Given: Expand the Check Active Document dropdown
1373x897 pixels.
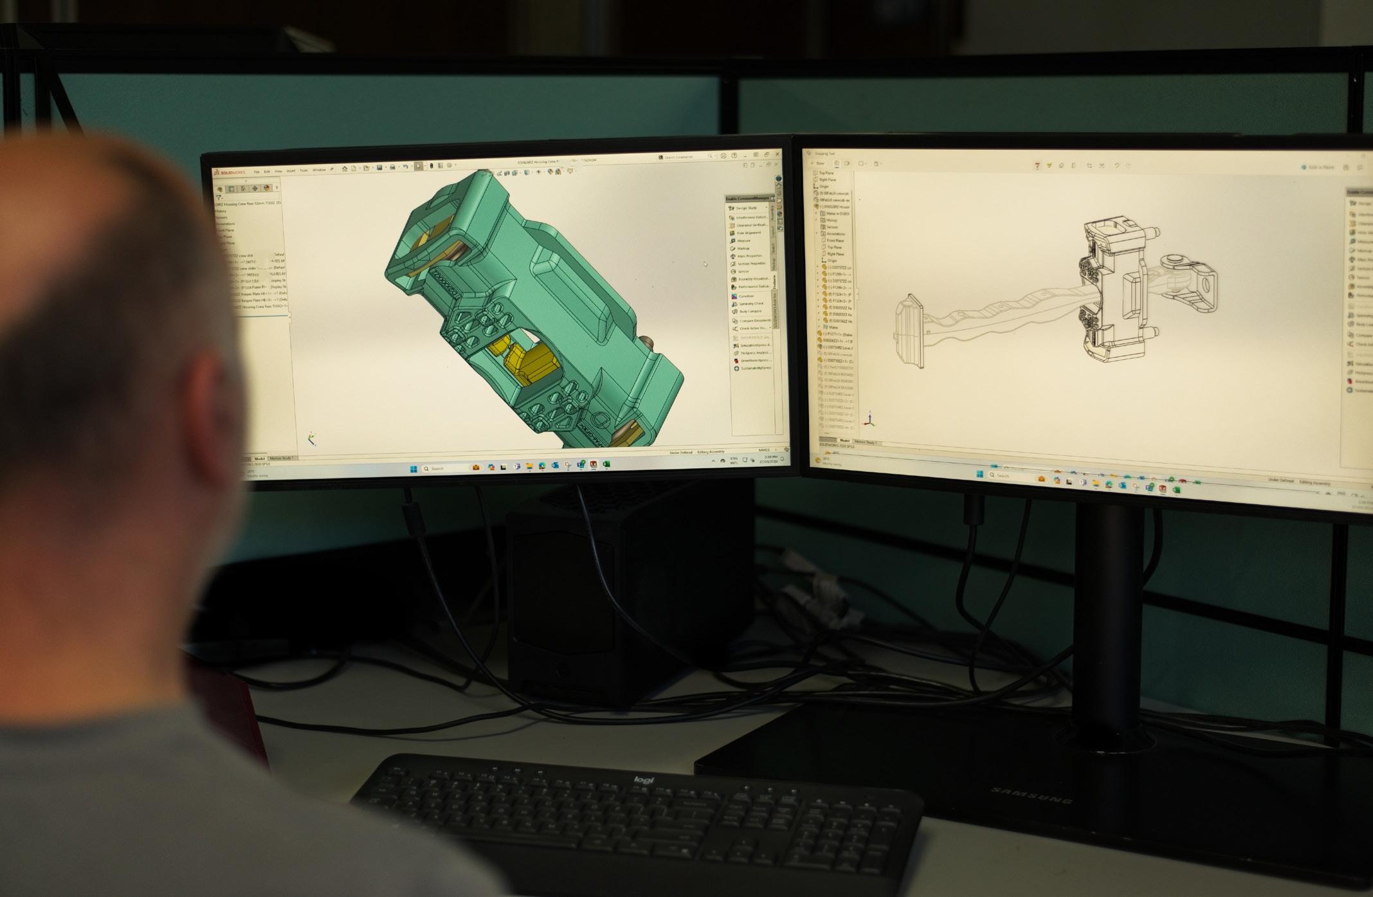Looking at the screenshot, I should [770, 329].
